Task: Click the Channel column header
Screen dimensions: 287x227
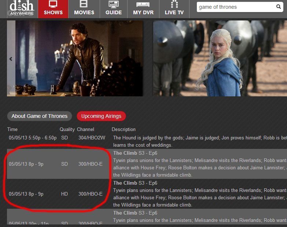Action: pos(85,129)
